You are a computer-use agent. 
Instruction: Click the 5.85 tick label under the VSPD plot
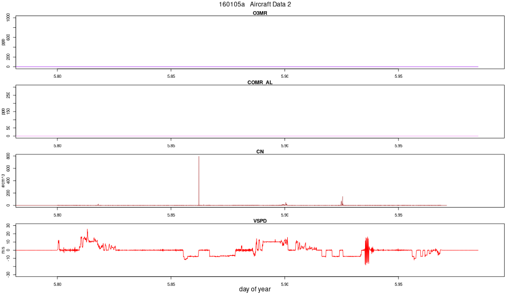click(x=171, y=284)
